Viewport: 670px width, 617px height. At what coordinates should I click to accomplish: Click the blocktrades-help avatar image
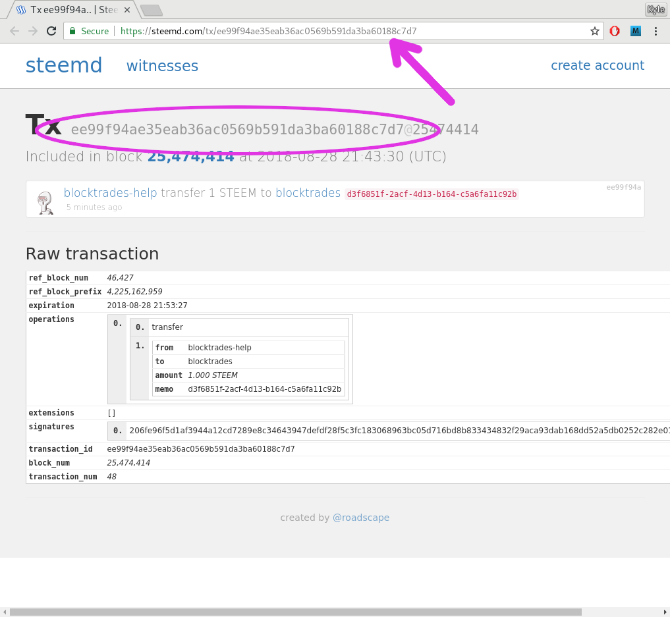(45, 203)
